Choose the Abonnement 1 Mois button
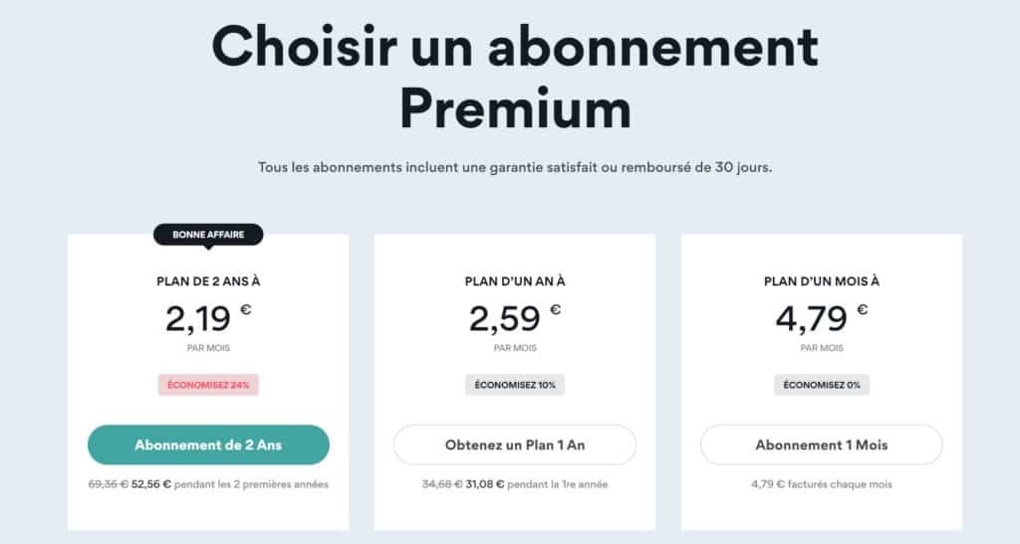Viewport: 1020px width, 544px height. (x=822, y=445)
